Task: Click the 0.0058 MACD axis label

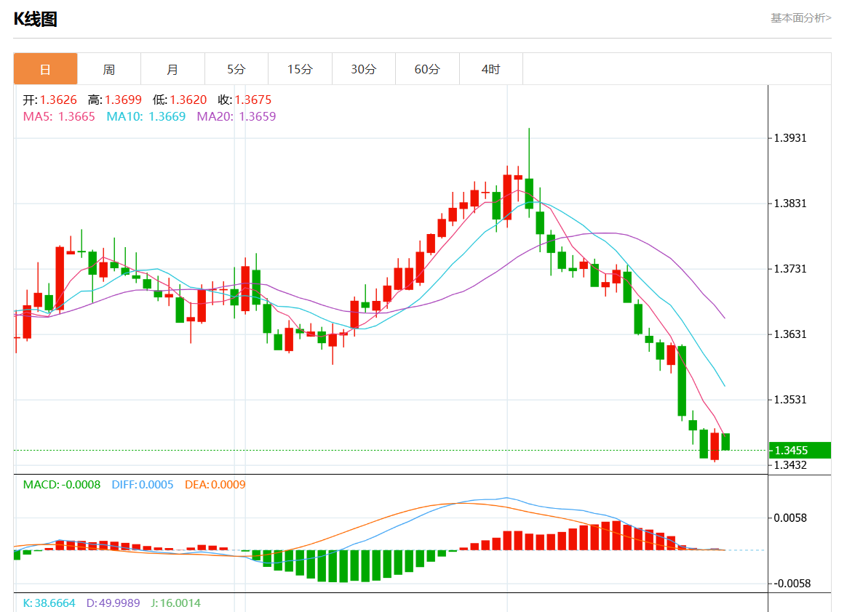Action: [790, 518]
